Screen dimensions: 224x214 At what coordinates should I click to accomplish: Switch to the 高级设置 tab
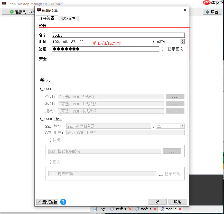coord(68,18)
